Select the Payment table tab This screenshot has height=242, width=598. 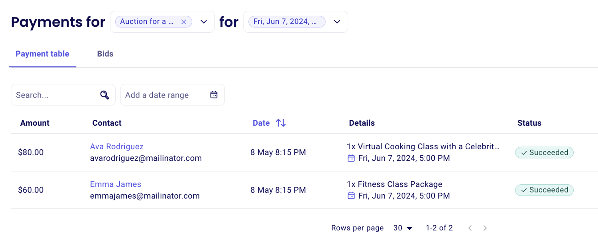[42, 54]
